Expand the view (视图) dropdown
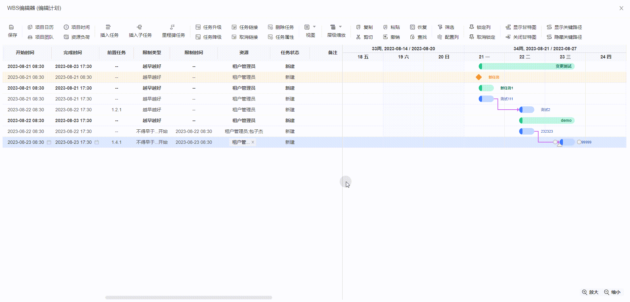 tap(314, 27)
